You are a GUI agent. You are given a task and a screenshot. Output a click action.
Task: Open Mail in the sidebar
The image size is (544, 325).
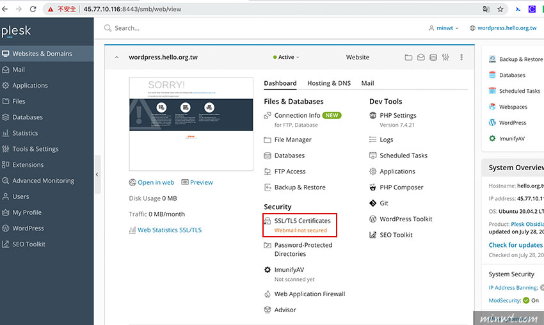pos(19,69)
